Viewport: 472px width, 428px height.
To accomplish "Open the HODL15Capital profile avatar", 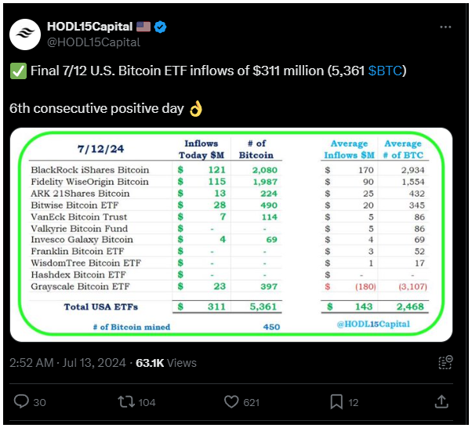I will (25, 34).
